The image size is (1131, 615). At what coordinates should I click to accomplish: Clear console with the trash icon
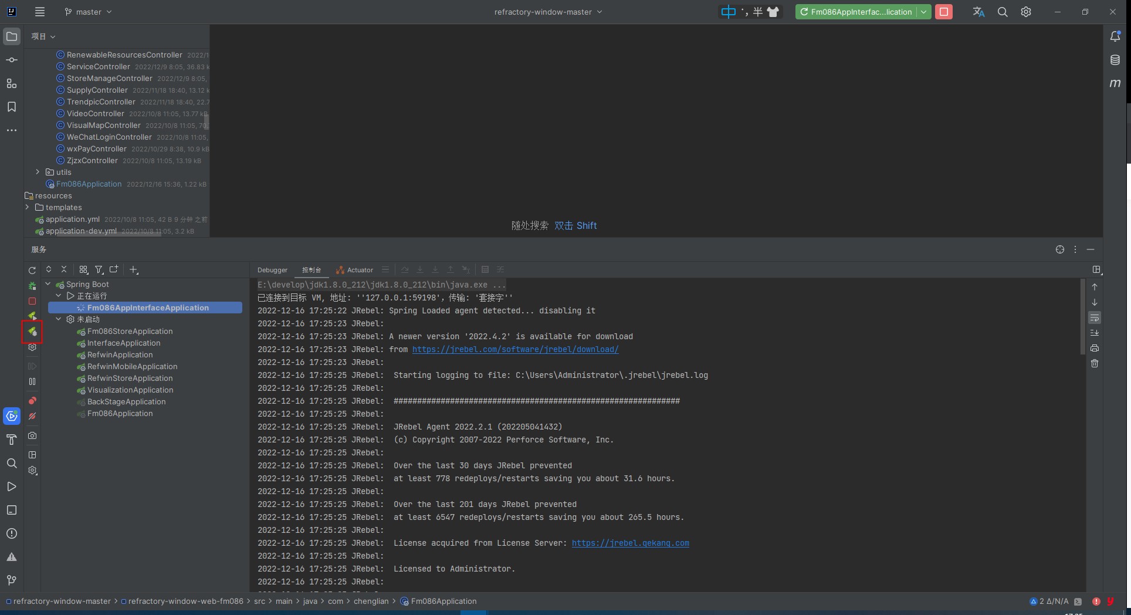tap(1095, 363)
